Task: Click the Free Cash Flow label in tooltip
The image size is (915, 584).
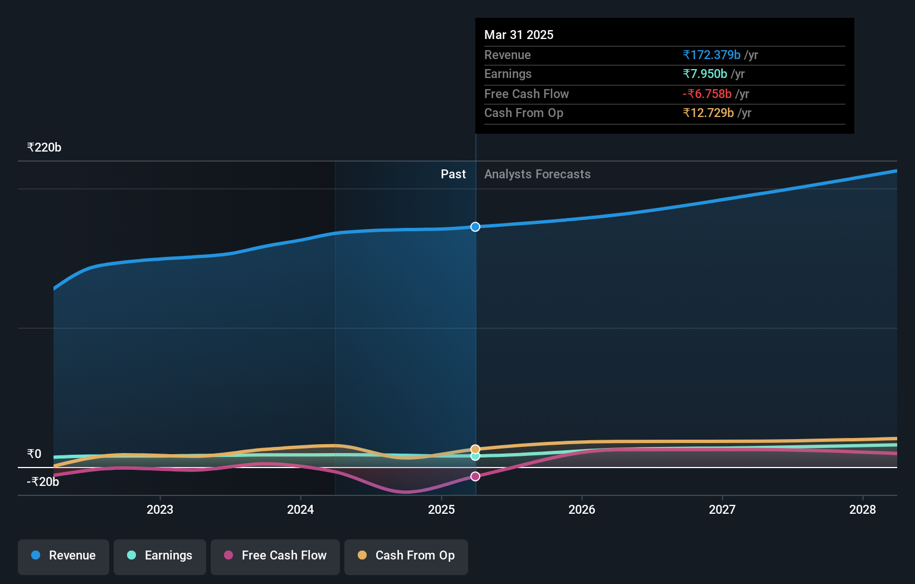Action: point(527,94)
